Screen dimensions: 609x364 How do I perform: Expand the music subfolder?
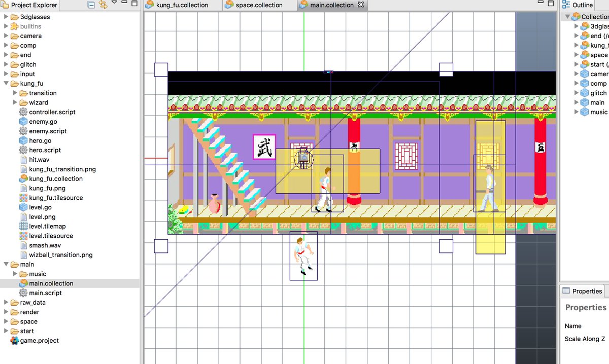pyautogui.click(x=15, y=274)
